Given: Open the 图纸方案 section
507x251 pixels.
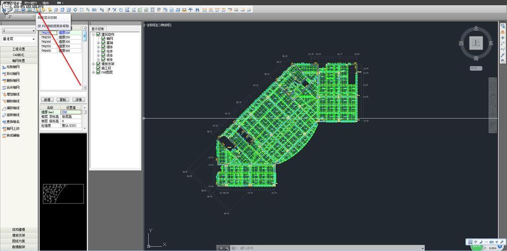Looking at the screenshot, I should tap(19, 241).
